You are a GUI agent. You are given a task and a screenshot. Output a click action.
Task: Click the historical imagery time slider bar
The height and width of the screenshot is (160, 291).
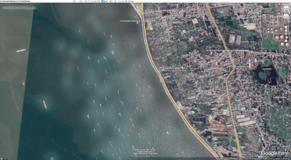19,8
